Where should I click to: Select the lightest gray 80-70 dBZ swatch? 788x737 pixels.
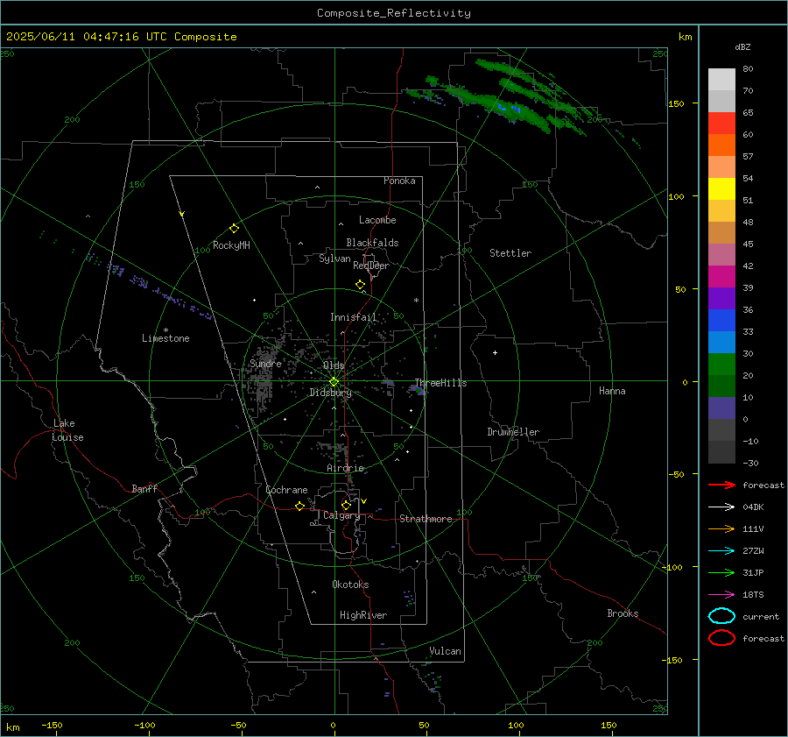tap(721, 80)
